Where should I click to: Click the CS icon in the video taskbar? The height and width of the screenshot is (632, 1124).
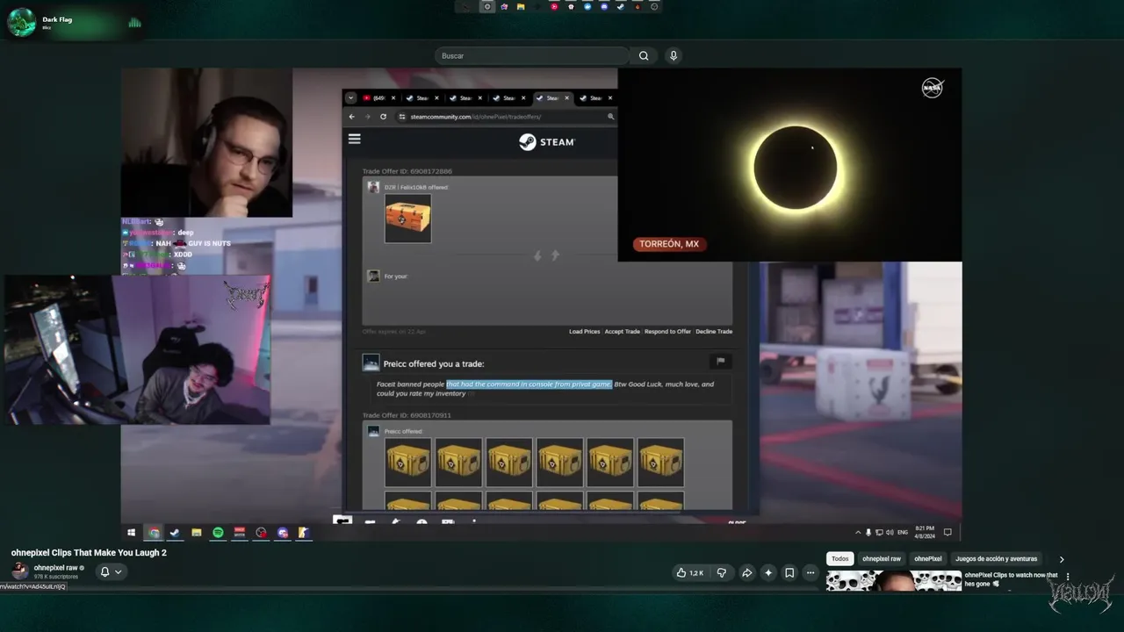pos(303,533)
